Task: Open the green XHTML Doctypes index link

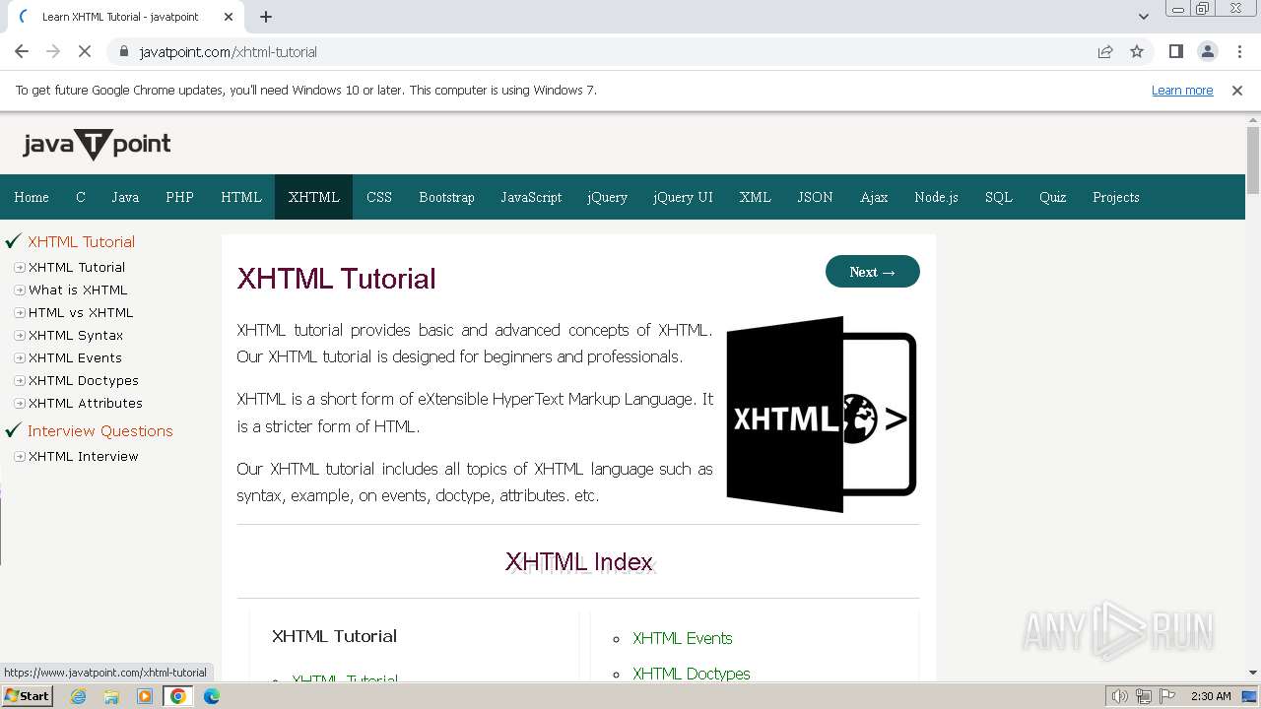Action: [x=692, y=674]
